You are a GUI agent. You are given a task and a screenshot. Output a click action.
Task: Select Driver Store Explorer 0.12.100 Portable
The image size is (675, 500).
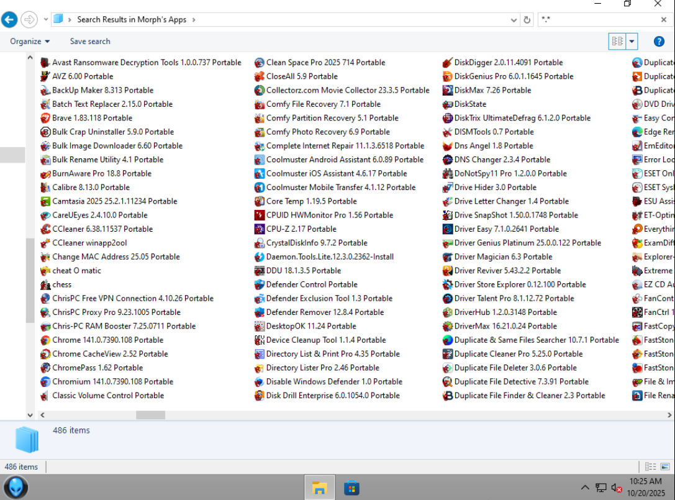point(520,284)
